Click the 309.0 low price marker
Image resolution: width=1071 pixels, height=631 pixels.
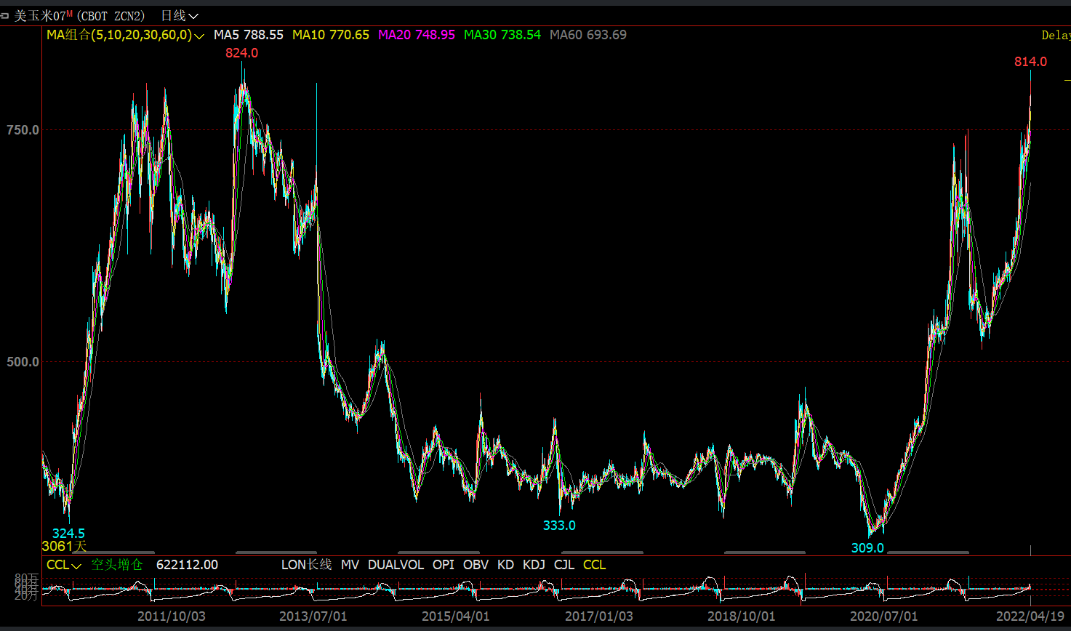point(867,547)
